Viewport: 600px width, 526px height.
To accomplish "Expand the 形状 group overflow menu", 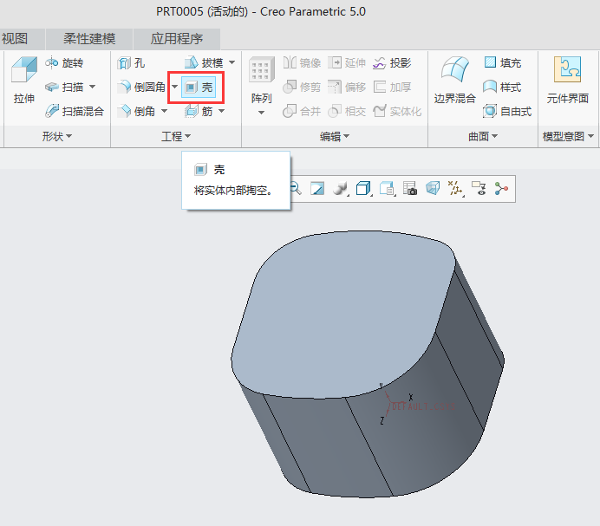I will coord(56,136).
